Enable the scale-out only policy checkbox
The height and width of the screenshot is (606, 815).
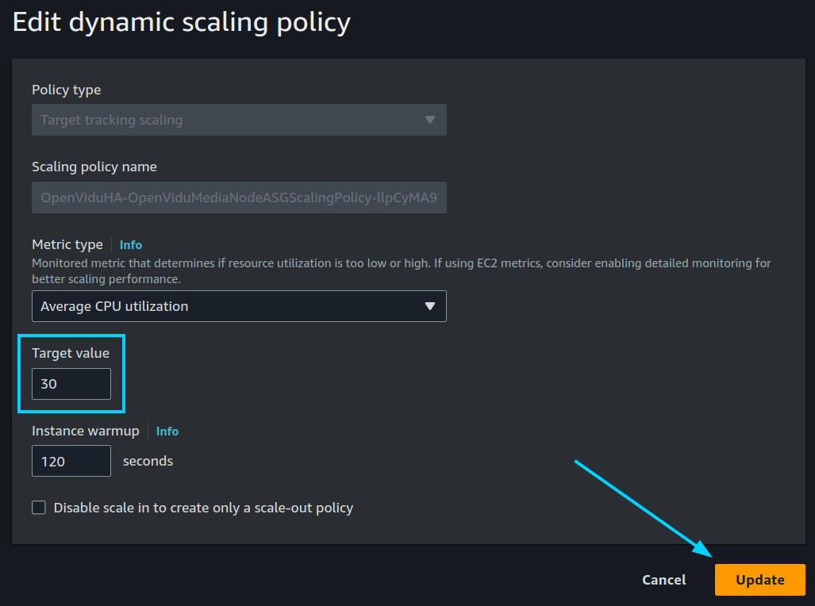coord(39,507)
